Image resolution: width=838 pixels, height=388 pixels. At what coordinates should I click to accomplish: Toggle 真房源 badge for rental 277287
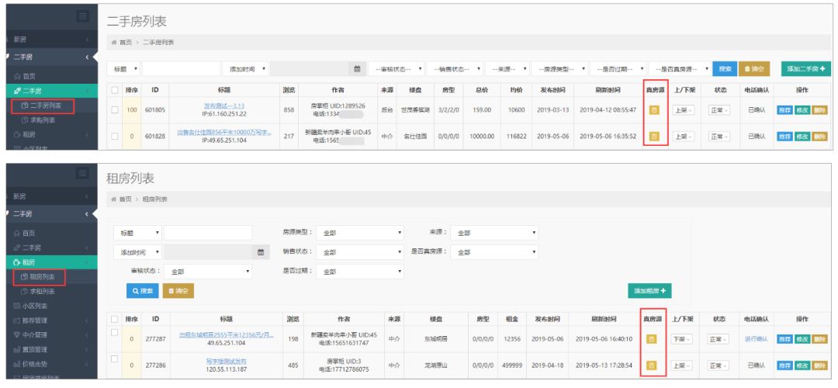coord(652,339)
